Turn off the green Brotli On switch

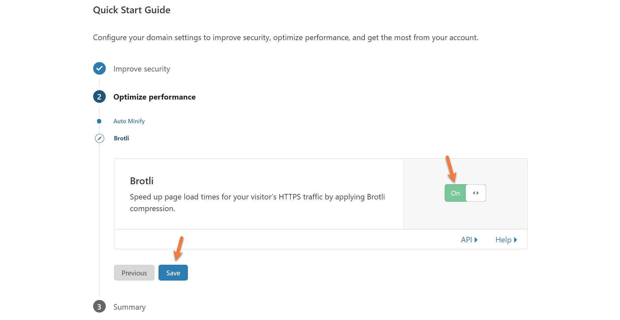(455, 193)
